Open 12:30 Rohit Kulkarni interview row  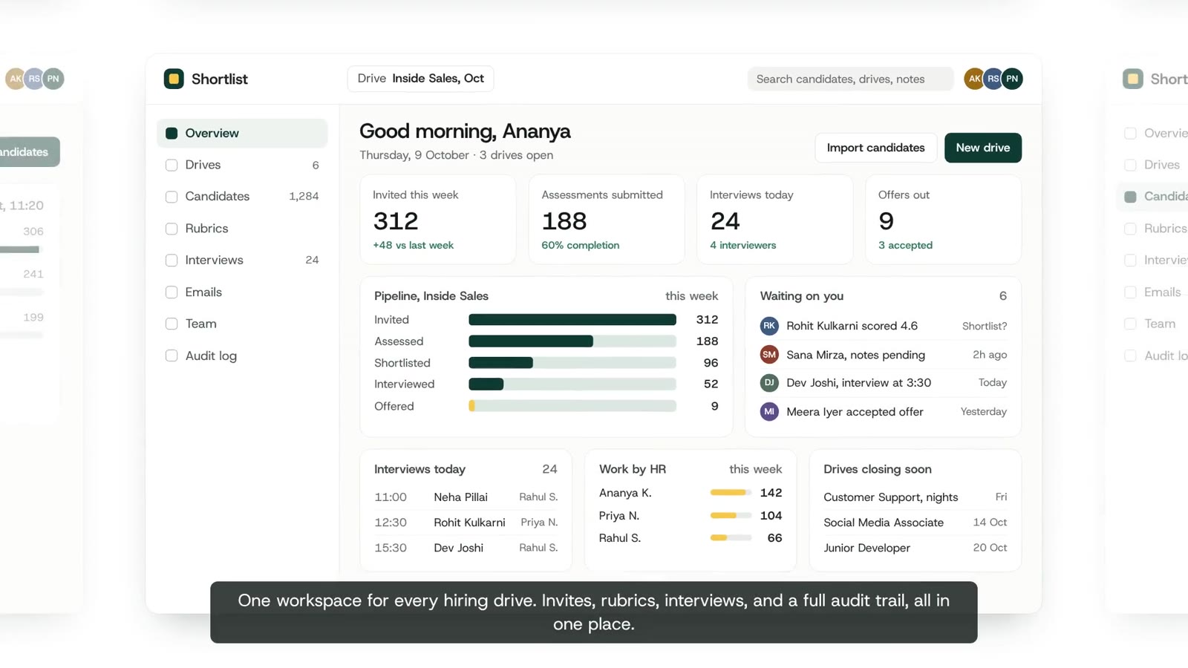[x=466, y=523]
